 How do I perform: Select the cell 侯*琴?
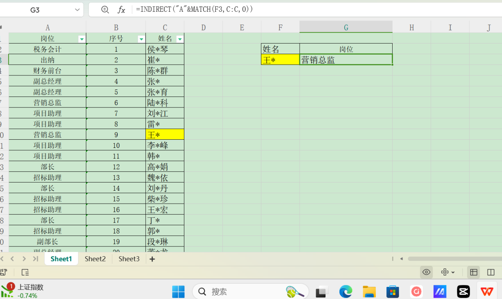coord(165,49)
